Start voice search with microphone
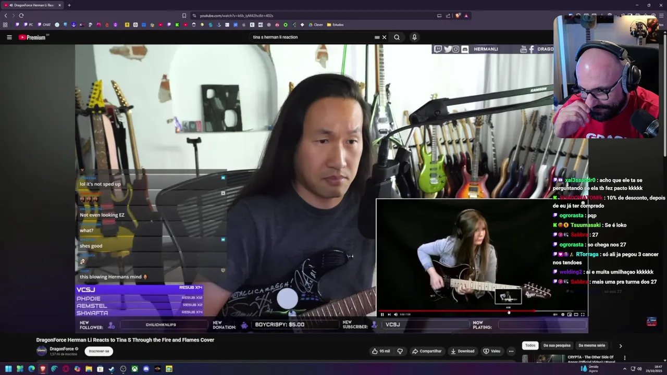Viewport: 667px width, 375px height. click(414, 37)
